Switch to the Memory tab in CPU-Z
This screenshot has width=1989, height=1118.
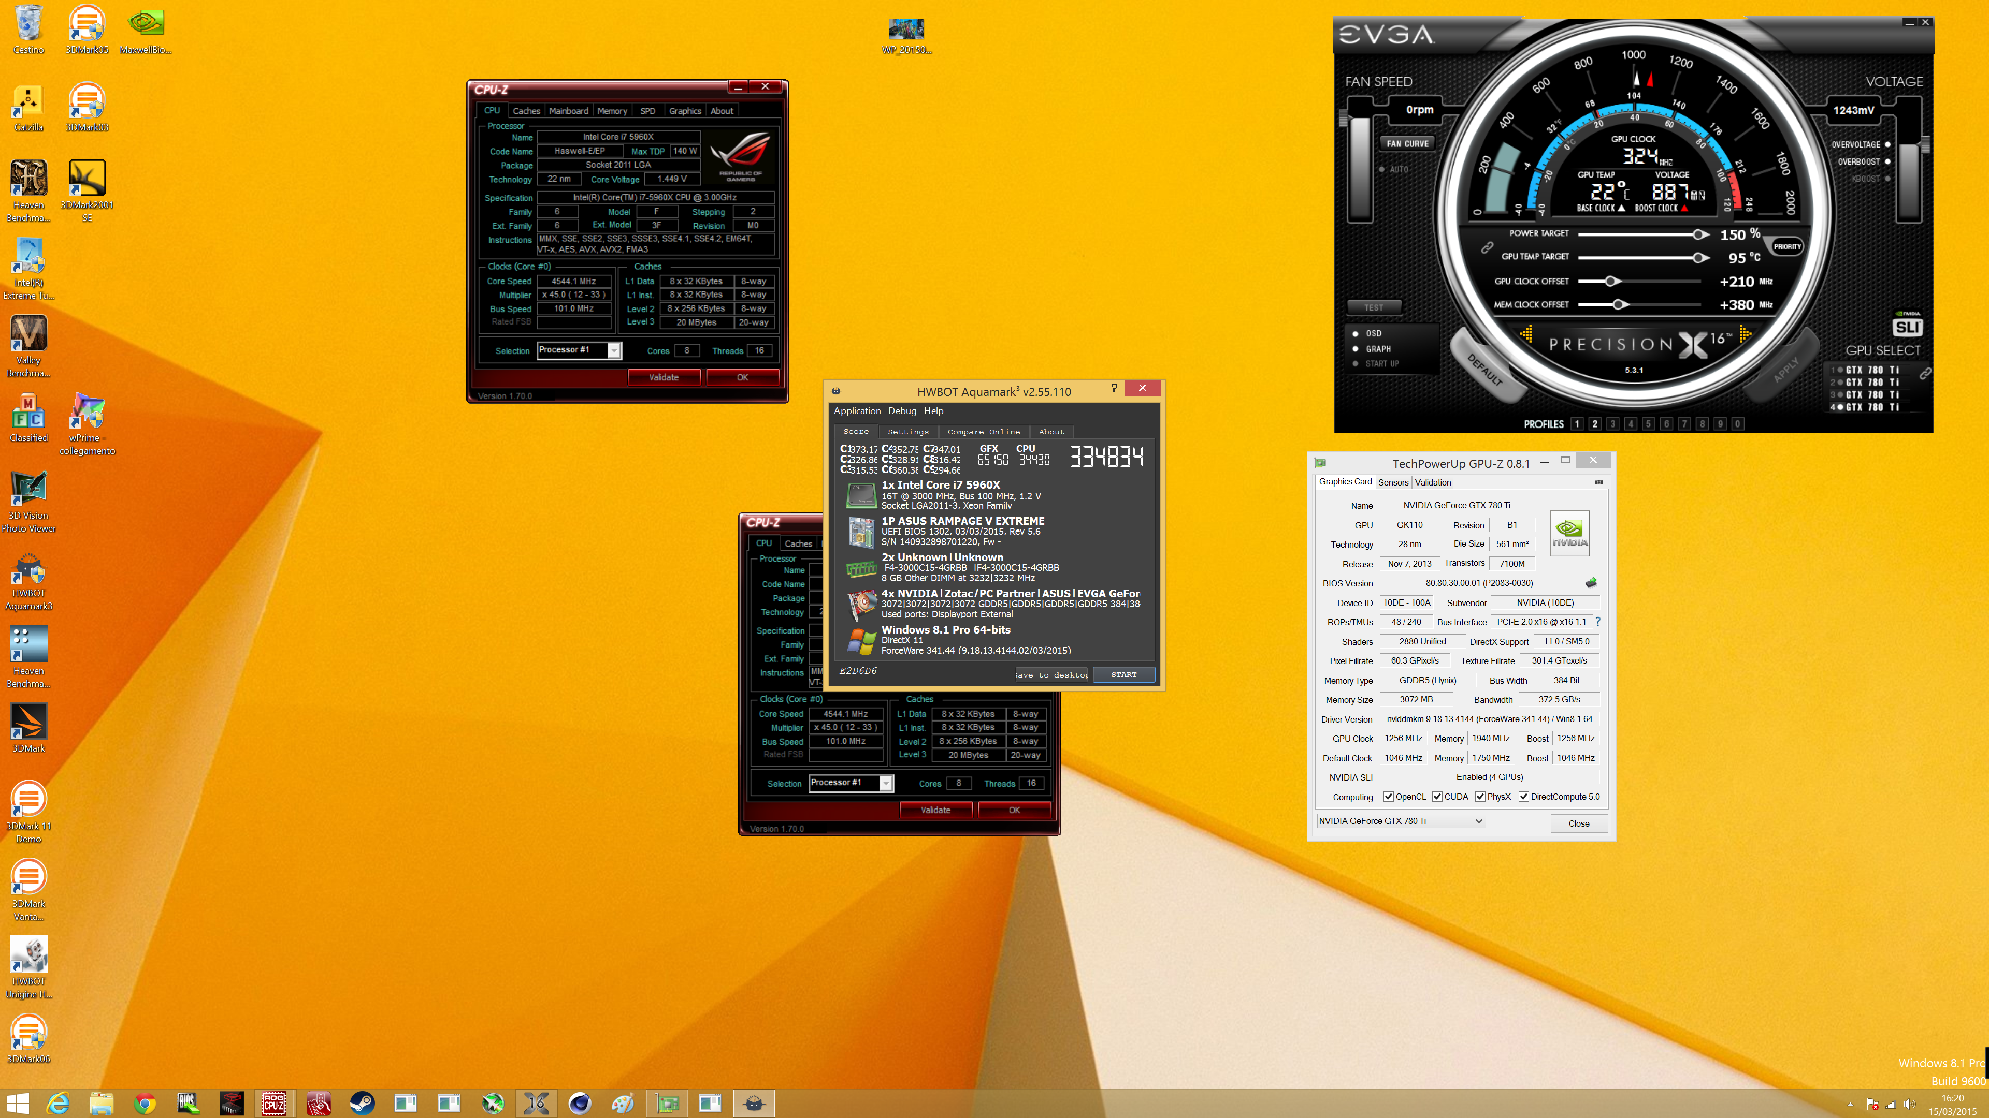coord(612,111)
